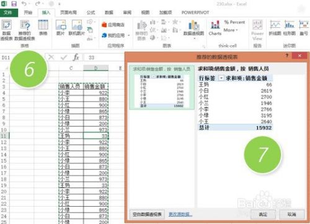Screen dimensions: 310x224
Task: Insert Online Pictures (联机图片) icon
Action: click(x=77, y=28)
